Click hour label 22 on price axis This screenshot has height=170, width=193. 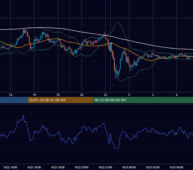point(105,95)
